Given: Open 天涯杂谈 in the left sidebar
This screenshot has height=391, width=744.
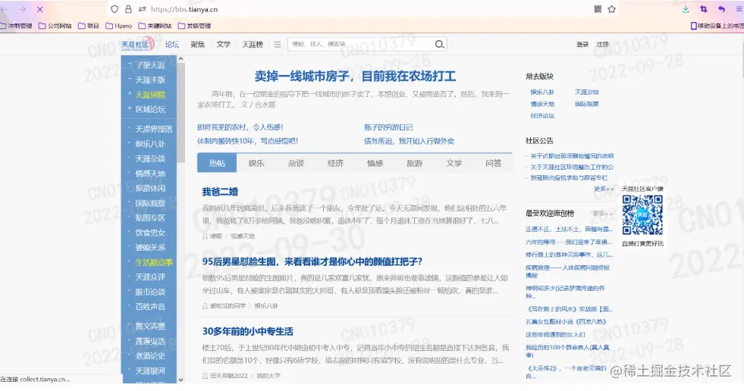Looking at the screenshot, I should click(x=150, y=159).
